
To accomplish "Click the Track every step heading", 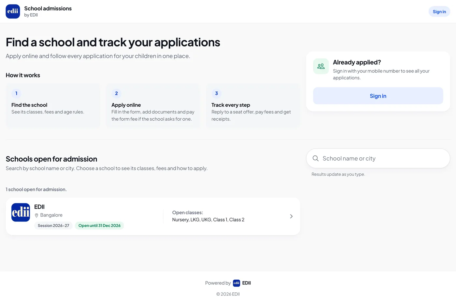I will tap(231, 105).
